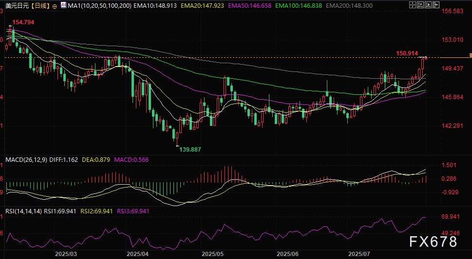Click the RSI(14,14,14) indicator title
The width and height of the screenshot is (472, 259).
(22, 212)
